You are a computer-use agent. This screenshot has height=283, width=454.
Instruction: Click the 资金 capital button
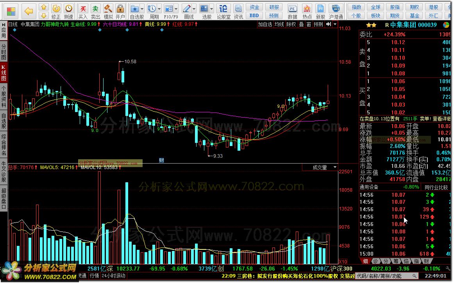click(254, 7)
